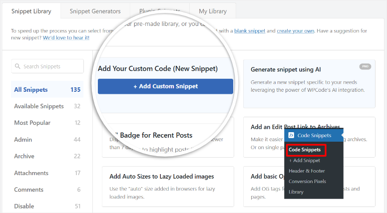Image resolution: width=387 pixels, height=213 pixels.
Task: Select Conversion Pixels in the submenu
Action: click(307, 182)
